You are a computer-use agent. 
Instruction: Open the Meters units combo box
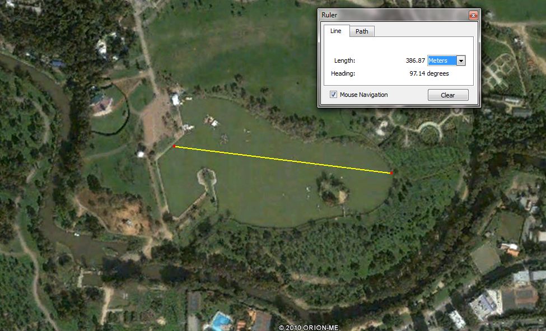[446, 60]
